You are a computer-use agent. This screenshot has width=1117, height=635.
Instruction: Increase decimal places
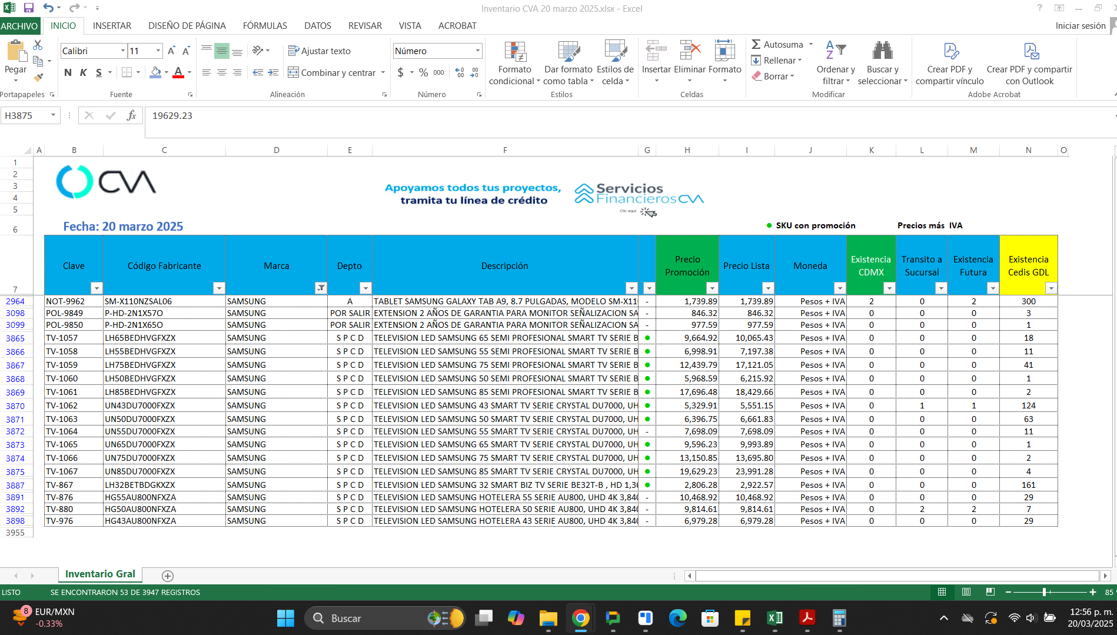point(460,72)
